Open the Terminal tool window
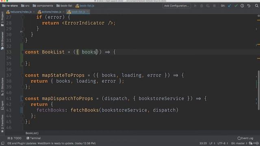Image resolution: width=260 pixels, height=146 pixels. (x=34, y=138)
